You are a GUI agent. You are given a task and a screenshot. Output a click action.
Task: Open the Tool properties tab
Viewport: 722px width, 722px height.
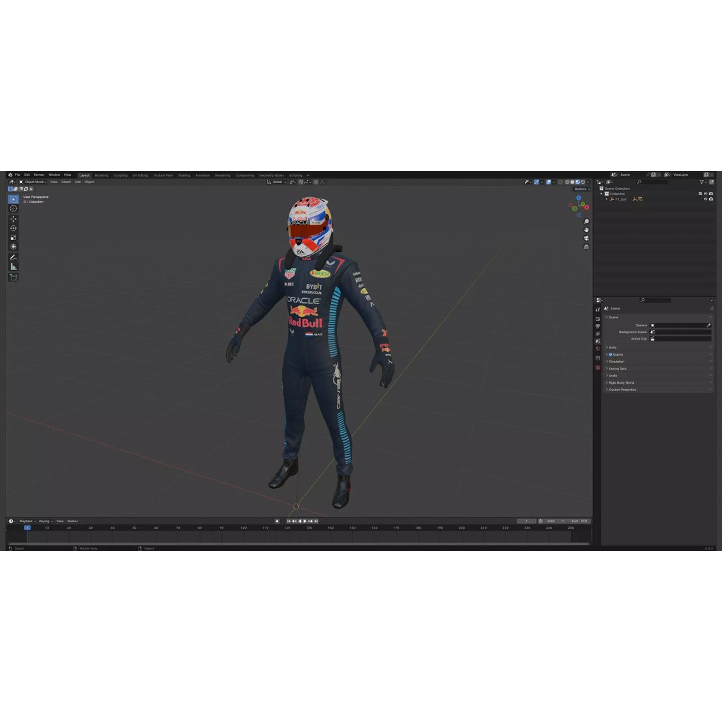[598, 310]
